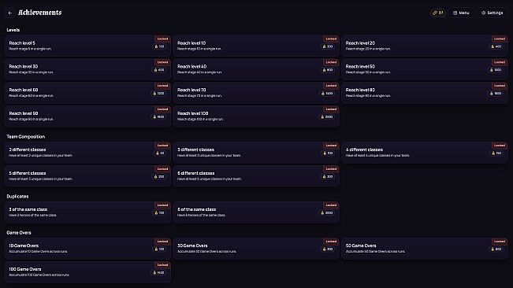Click the Locked badge on 50 Game Overs
The width and height of the screenshot is (513, 288).
(x=500, y=242)
